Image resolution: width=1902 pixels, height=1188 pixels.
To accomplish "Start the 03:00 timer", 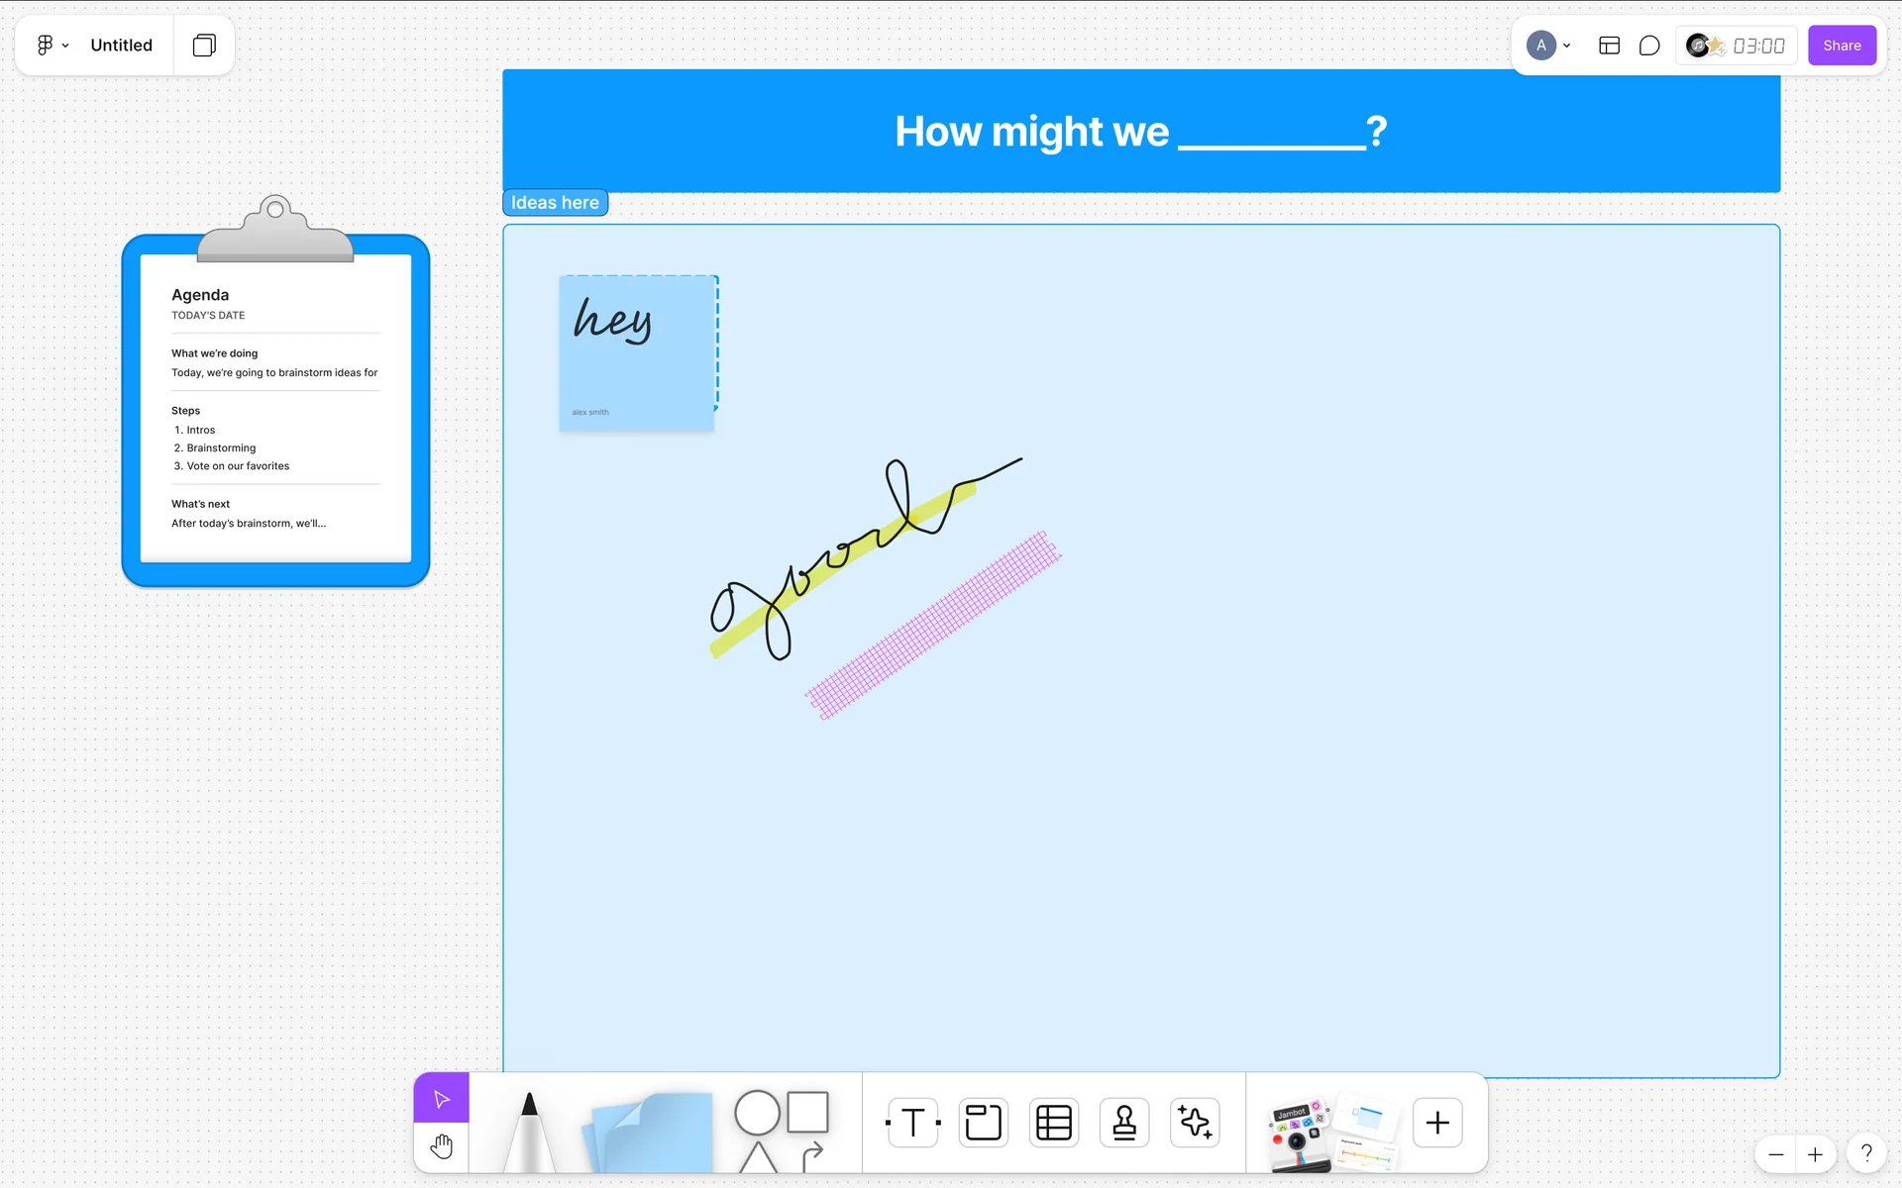I will [1758, 46].
